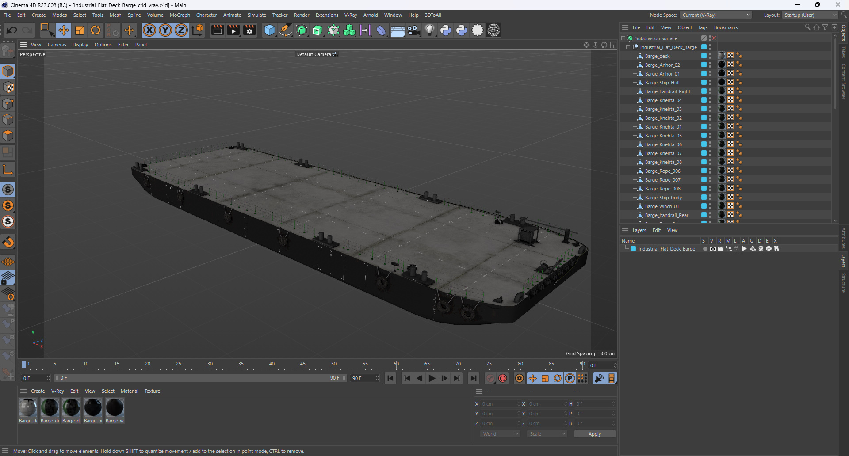Open Material Manager hamburger menu
This screenshot has width=849, height=456.
coord(23,391)
